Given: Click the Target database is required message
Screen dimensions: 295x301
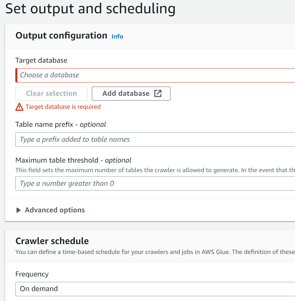Looking at the screenshot, I should (x=63, y=107).
